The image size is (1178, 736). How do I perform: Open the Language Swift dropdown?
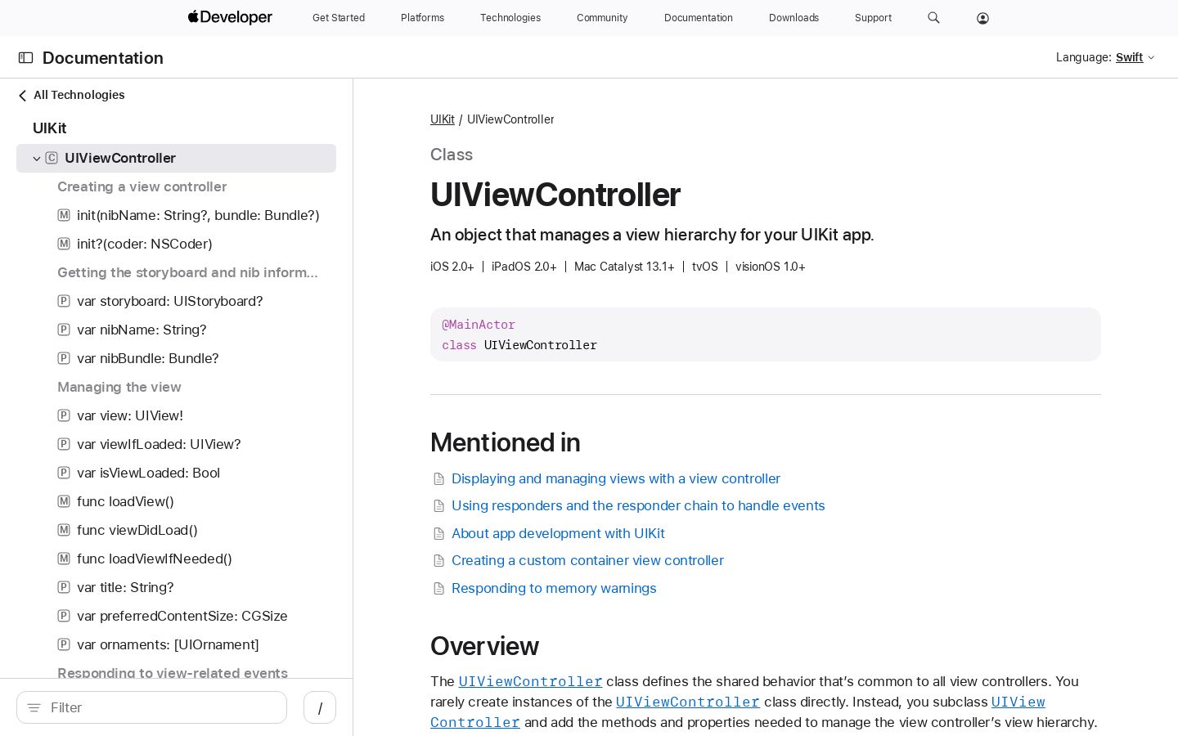[1135, 57]
